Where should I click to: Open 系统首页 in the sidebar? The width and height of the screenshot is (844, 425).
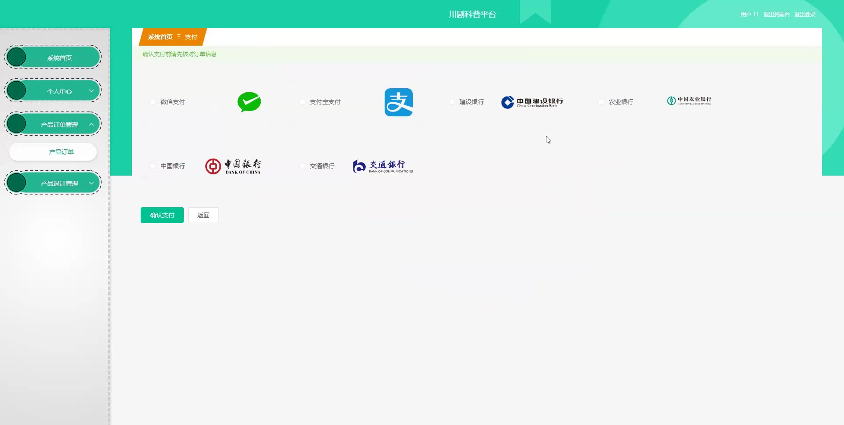(x=53, y=58)
